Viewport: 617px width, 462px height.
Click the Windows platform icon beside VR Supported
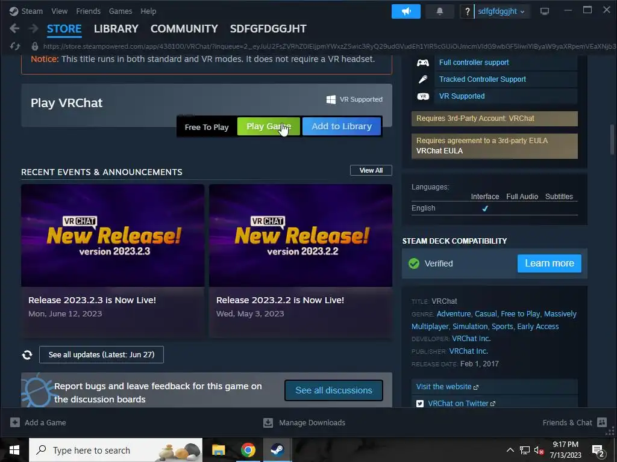(x=331, y=99)
